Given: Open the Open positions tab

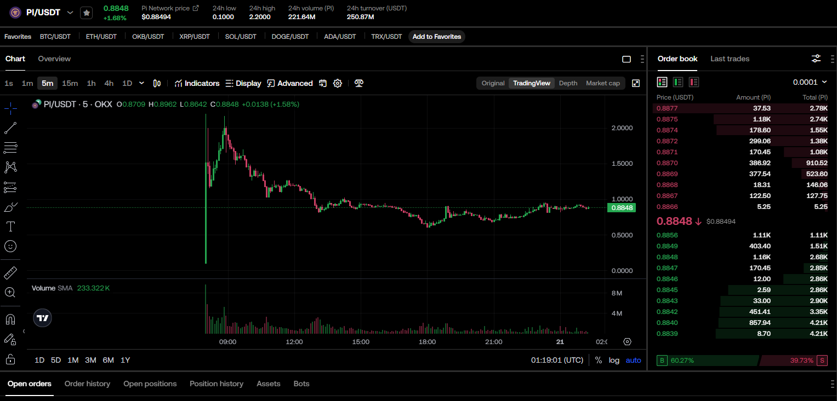Looking at the screenshot, I should click(150, 384).
